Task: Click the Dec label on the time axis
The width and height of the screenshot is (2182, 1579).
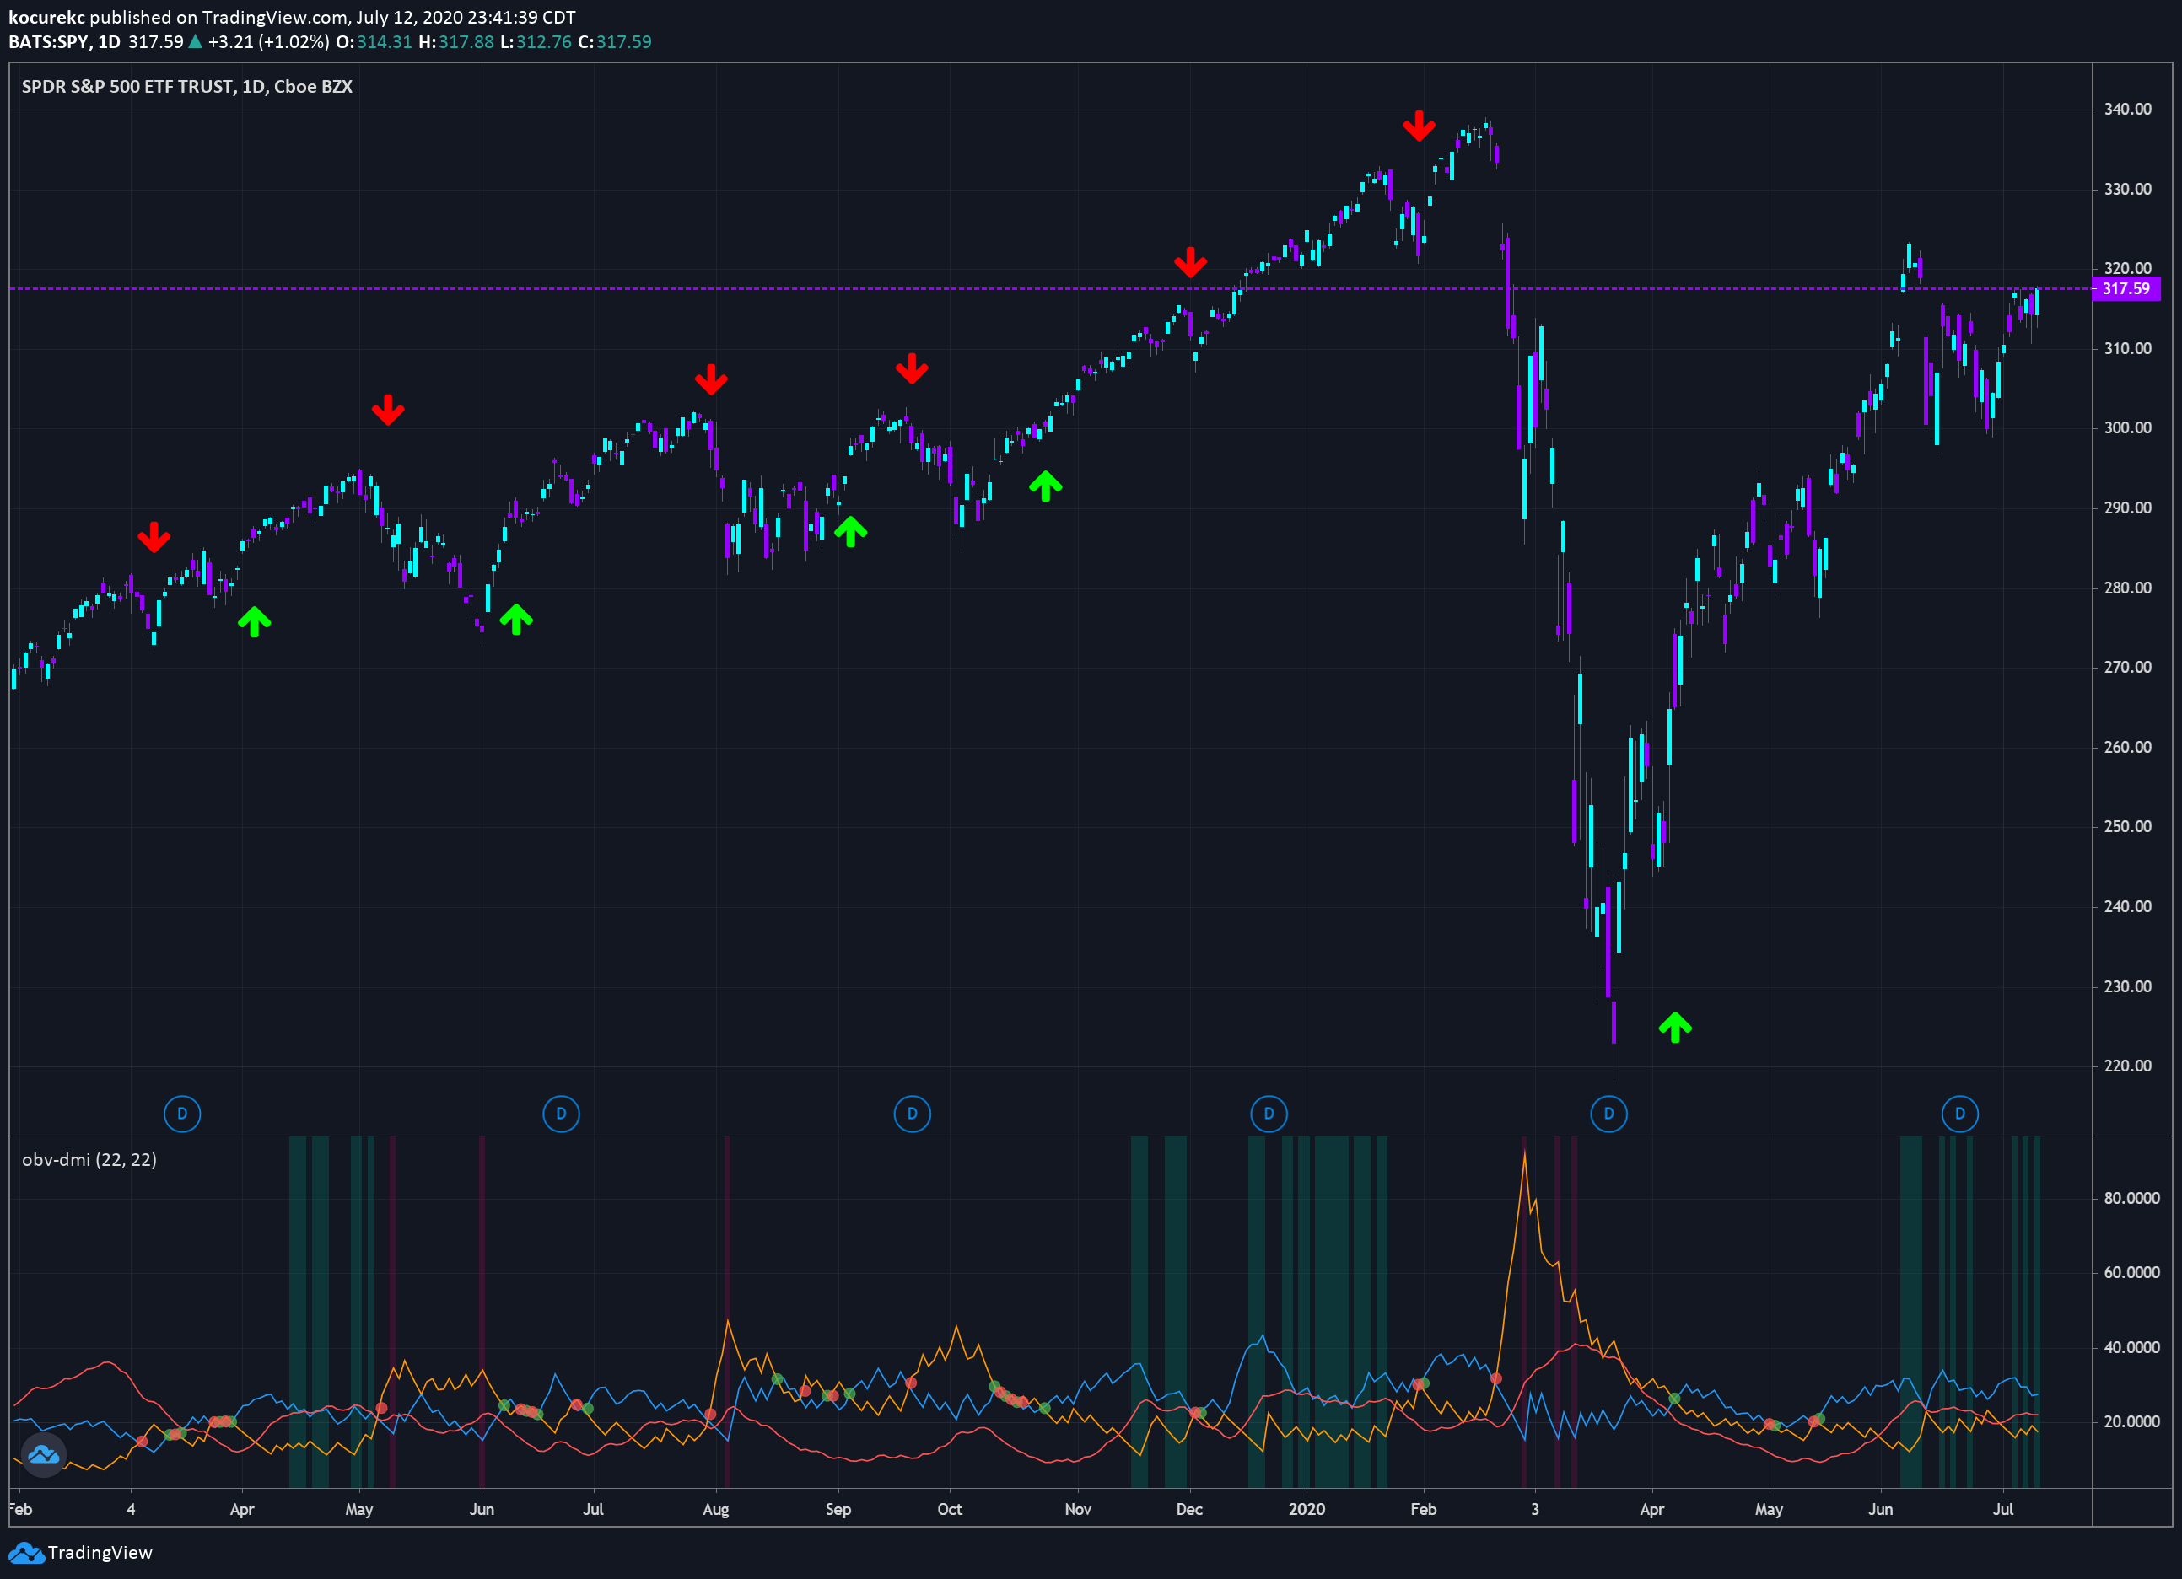Action: 1189,1509
